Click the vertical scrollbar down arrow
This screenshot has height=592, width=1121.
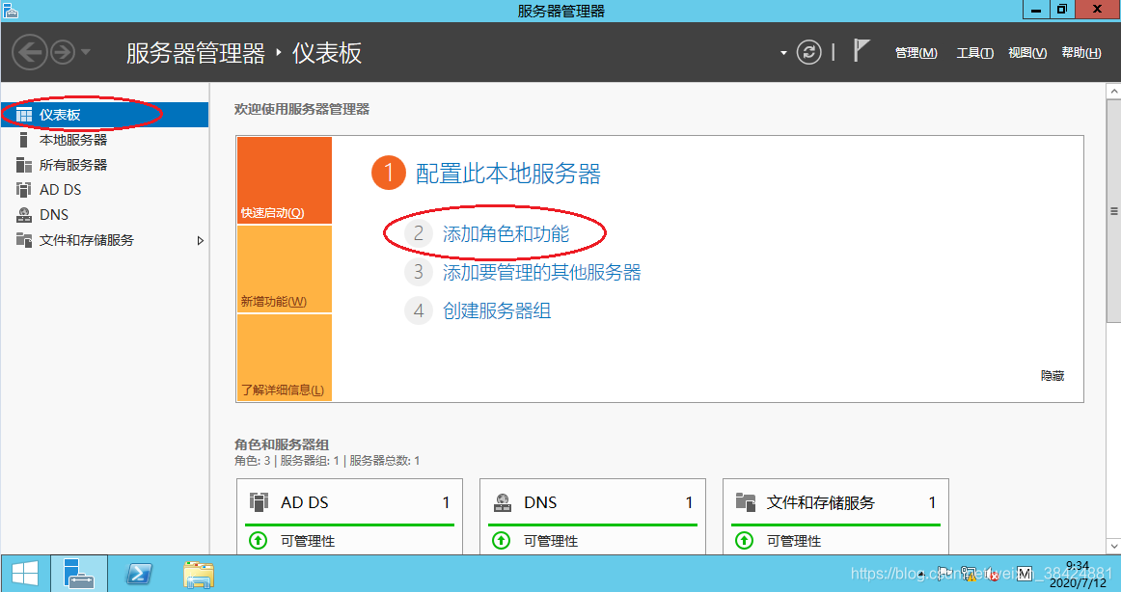pyautogui.click(x=1113, y=547)
